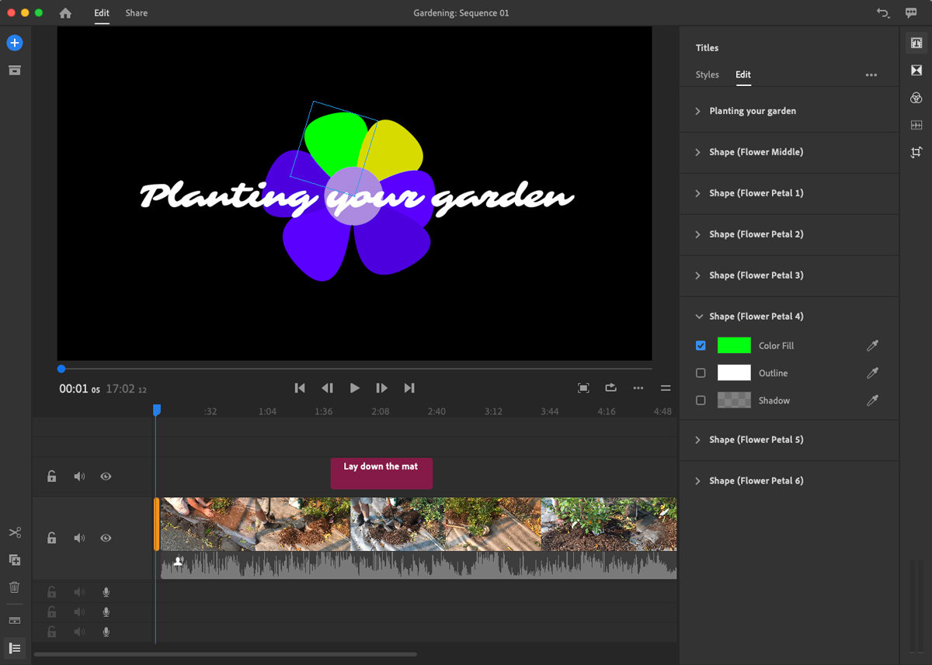Viewport: 932px width, 665px height.
Task: Open the Project Assets panel icon
Action: click(14, 71)
